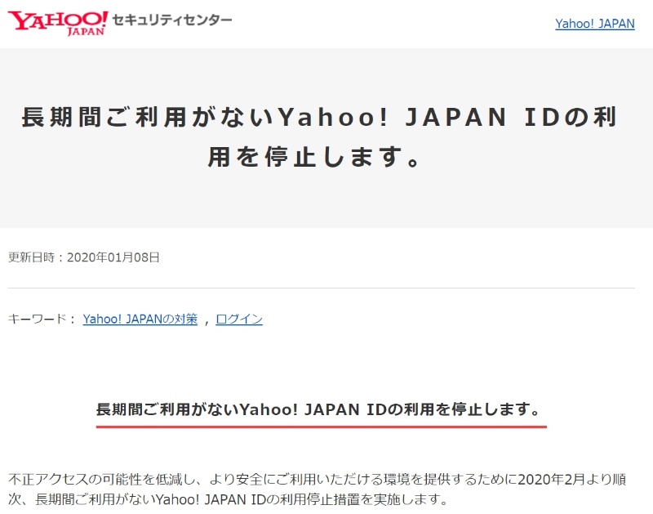Click the red underline beneath the subheading
Image resolution: width=653 pixels, height=514 pixels.
point(320,426)
